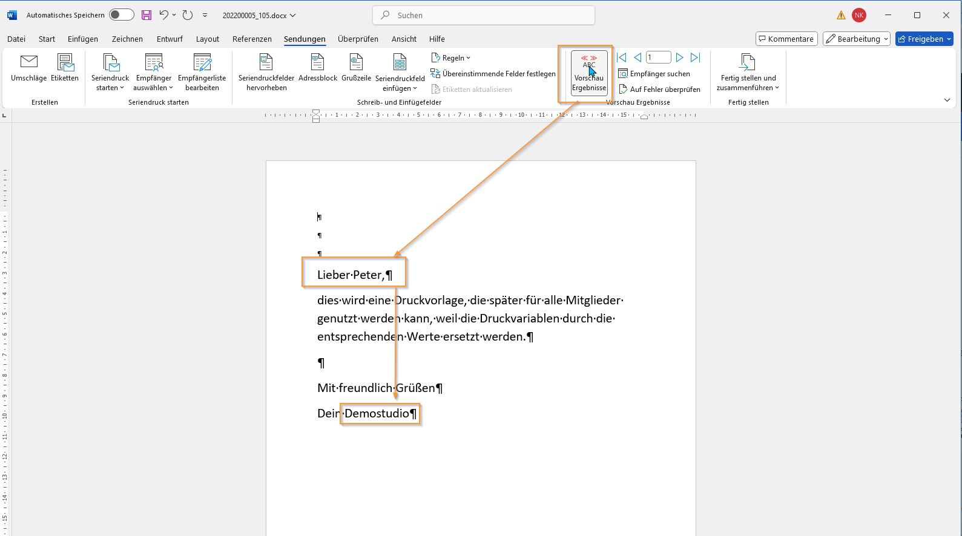Viewport: 962px width, 536px height.
Task: Click the Kommentare button
Action: click(786, 39)
